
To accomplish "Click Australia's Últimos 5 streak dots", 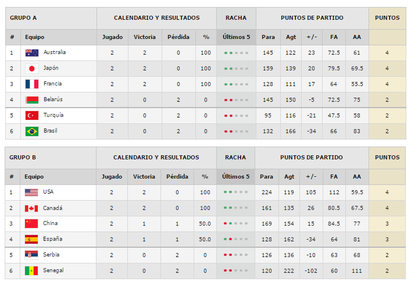I will point(236,53).
